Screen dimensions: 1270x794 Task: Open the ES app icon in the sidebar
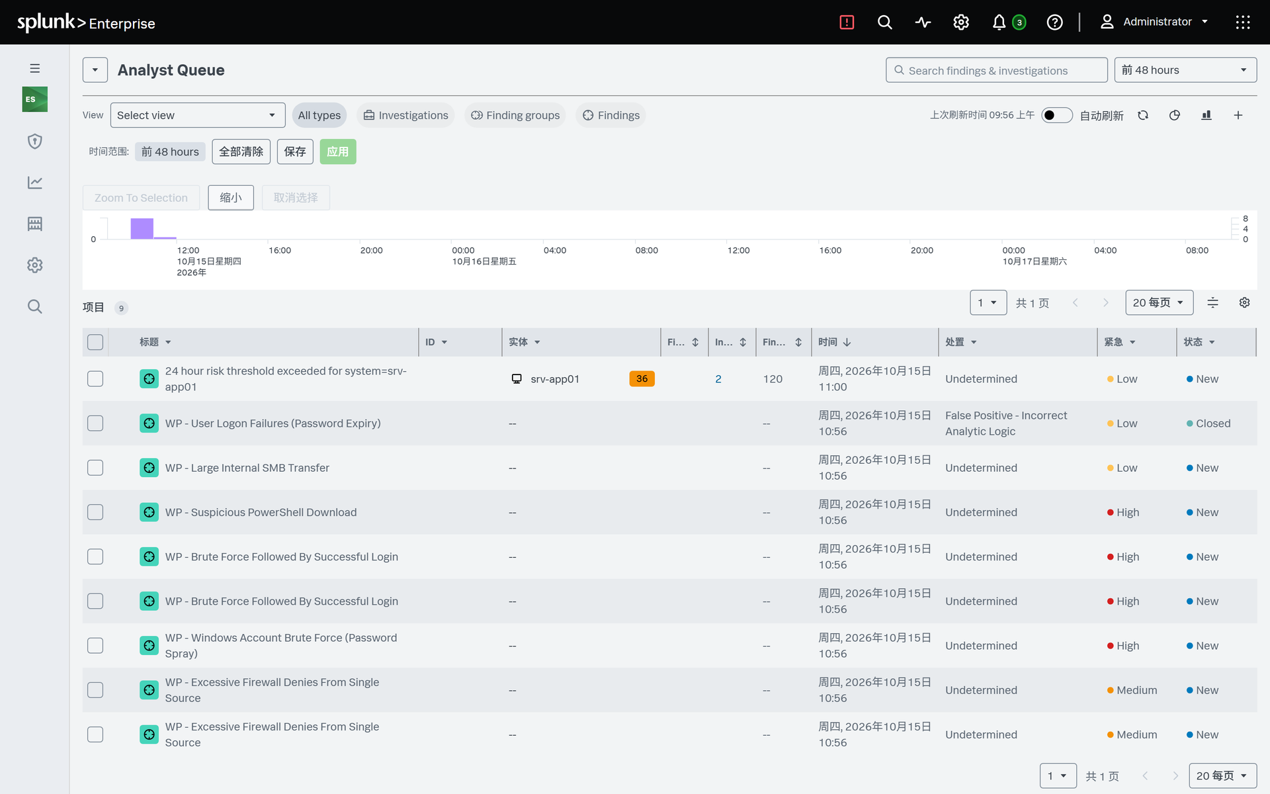pyautogui.click(x=35, y=99)
